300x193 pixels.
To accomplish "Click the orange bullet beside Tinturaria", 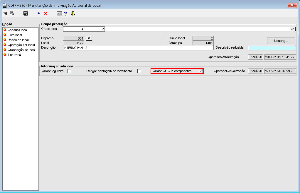I will pos(5,54).
